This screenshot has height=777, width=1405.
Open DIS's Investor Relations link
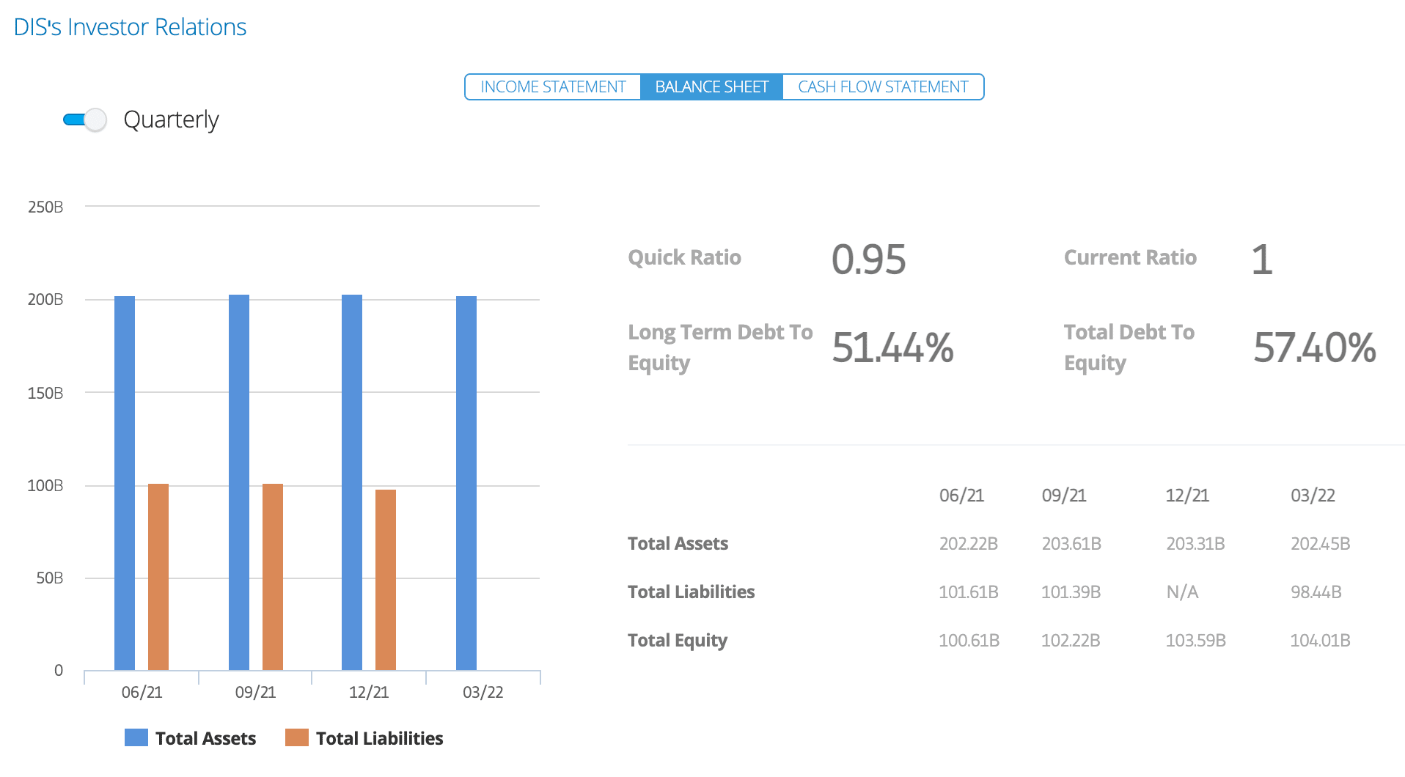[x=130, y=27]
